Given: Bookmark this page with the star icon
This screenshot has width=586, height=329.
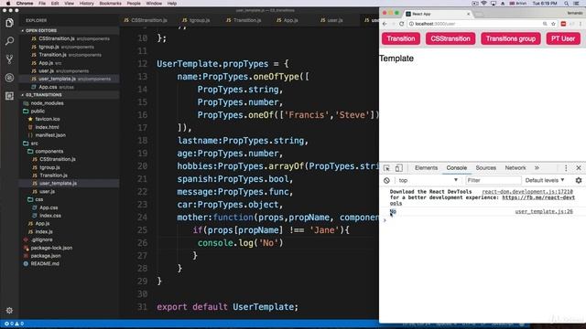Looking at the screenshot, I should (553, 24).
